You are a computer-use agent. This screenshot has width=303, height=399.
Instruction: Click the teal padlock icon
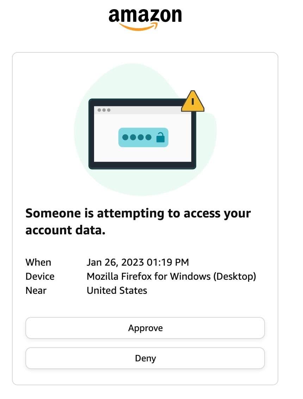pyautogui.click(x=160, y=137)
